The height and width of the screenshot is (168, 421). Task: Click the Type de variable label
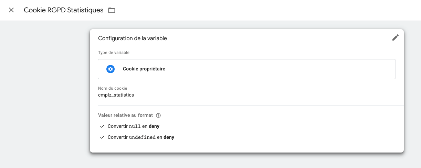pyautogui.click(x=114, y=53)
